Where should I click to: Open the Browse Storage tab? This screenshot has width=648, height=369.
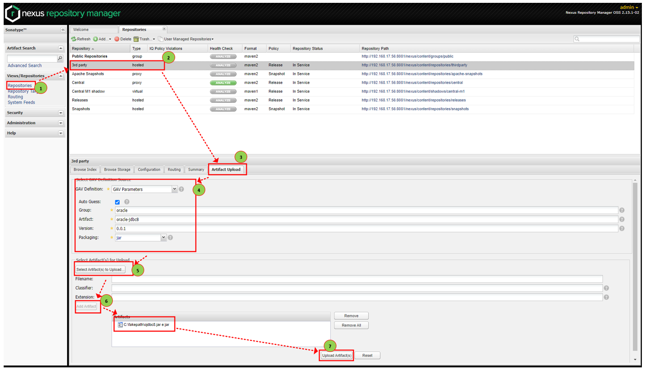click(x=117, y=170)
